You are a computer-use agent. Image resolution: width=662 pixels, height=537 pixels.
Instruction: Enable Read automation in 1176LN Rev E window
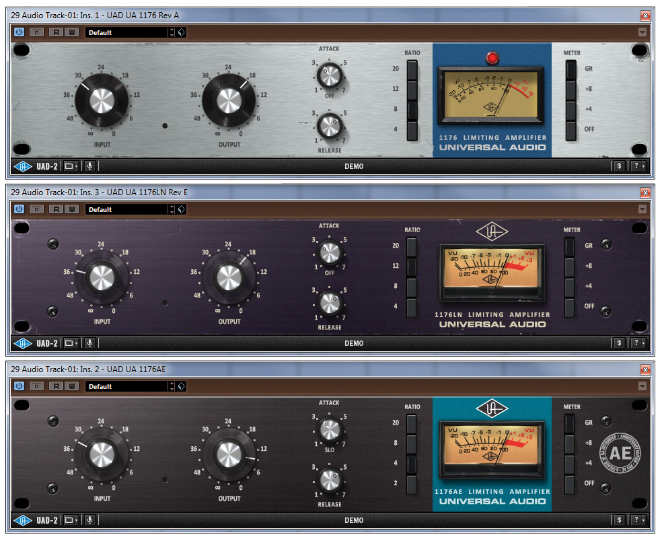click(x=57, y=209)
